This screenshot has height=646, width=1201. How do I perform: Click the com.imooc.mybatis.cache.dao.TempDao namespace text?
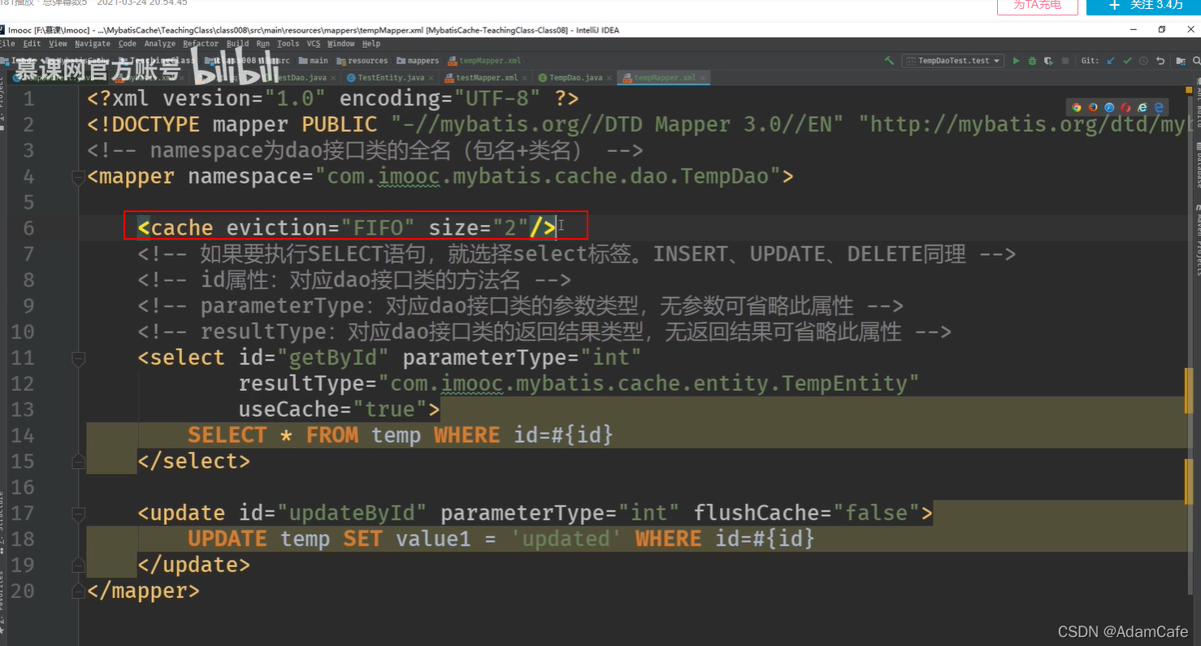548,176
